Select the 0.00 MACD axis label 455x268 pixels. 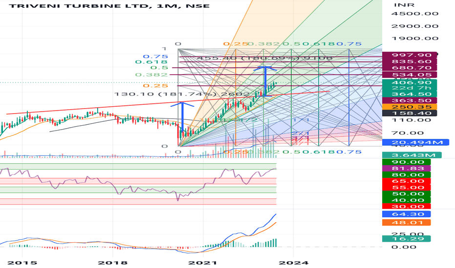404,247
